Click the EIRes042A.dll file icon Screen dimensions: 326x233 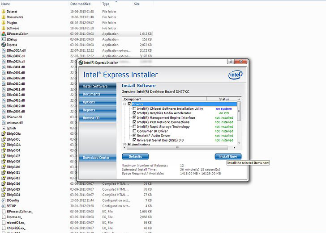coord(4,61)
